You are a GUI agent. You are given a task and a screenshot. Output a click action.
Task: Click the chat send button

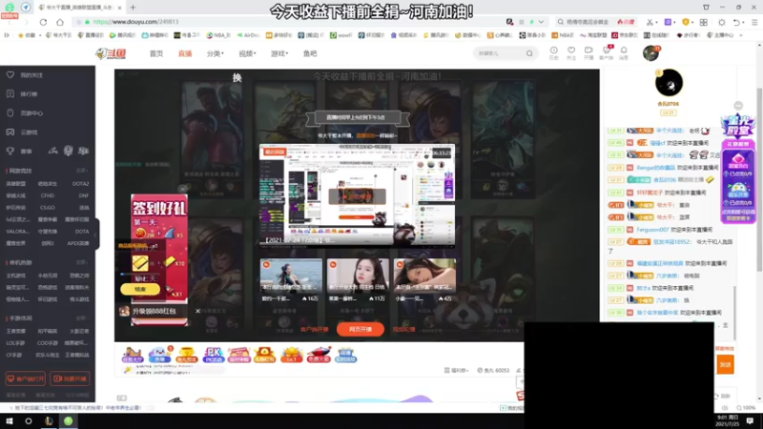coord(725,364)
